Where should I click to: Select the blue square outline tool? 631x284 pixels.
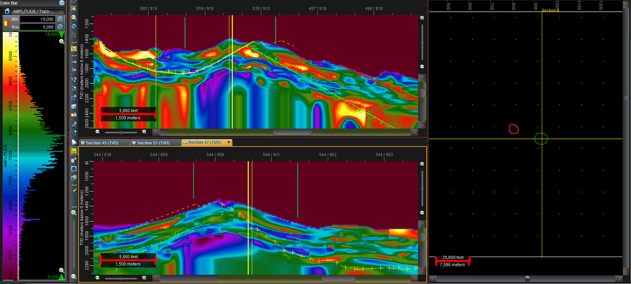[74, 169]
